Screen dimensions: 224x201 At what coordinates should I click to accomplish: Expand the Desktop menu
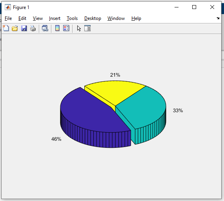click(93, 18)
